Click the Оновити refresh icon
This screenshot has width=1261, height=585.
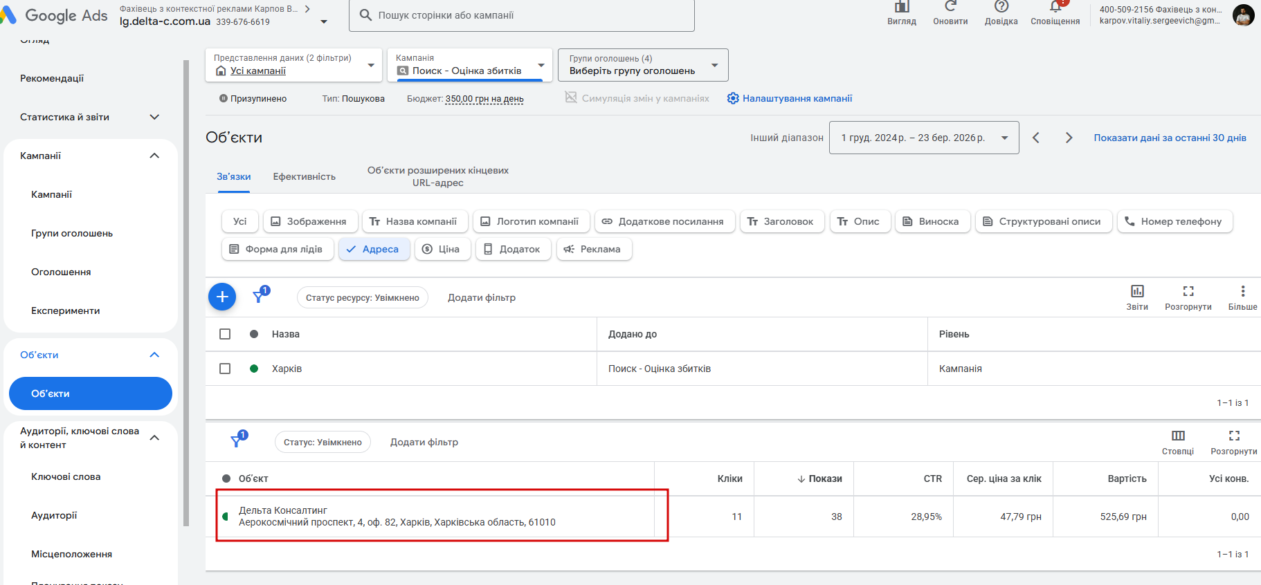pyautogui.click(x=950, y=7)
